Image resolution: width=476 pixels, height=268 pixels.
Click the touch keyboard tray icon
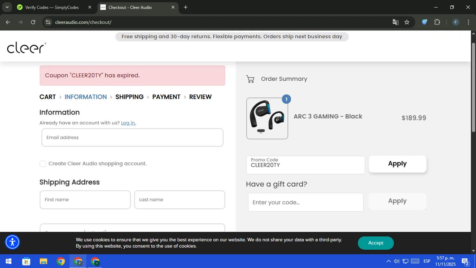pos(415,261)
